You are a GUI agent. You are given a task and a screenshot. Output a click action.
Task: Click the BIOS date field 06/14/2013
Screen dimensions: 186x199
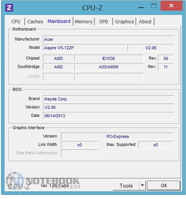click(x=108, y=116)
